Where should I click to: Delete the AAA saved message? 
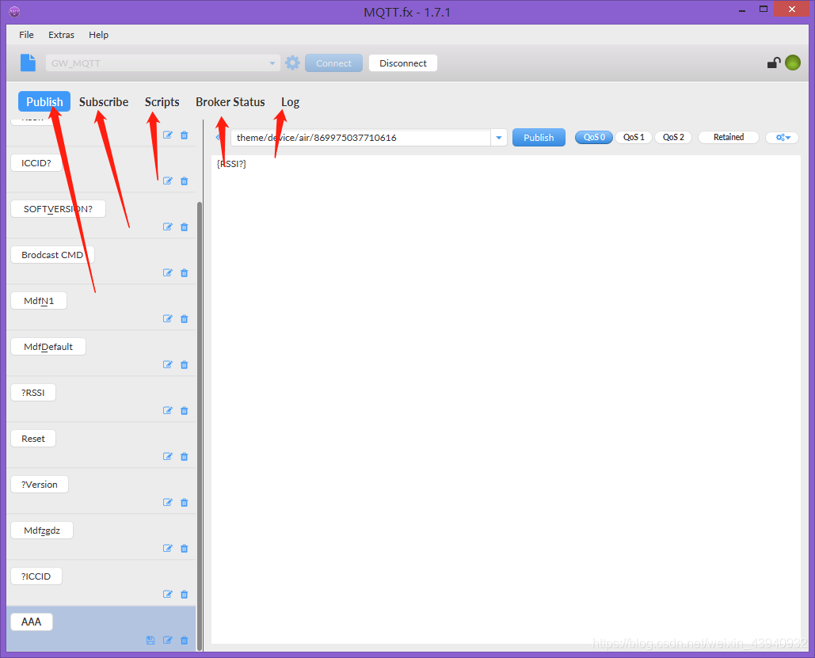(184, 640)
